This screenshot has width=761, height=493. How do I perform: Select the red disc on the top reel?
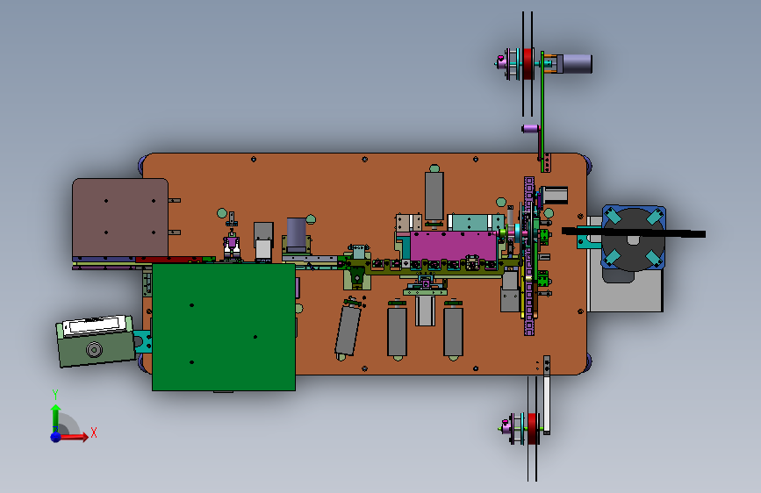(x=528, y=63)
